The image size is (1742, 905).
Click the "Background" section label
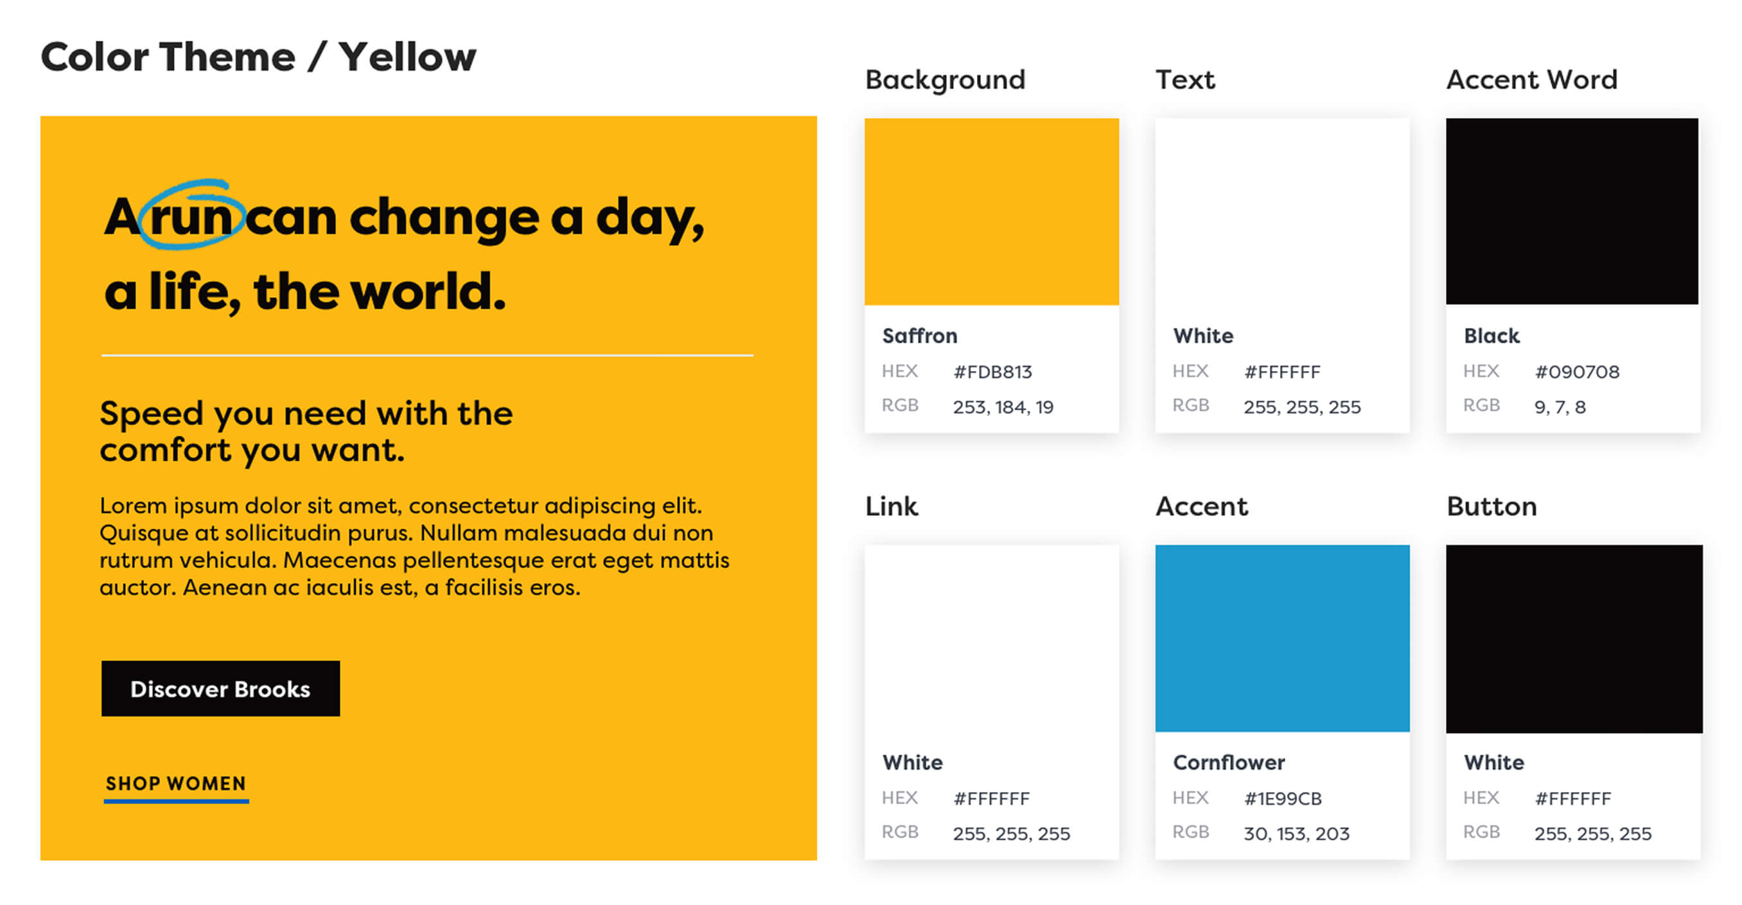click(945, 80)
